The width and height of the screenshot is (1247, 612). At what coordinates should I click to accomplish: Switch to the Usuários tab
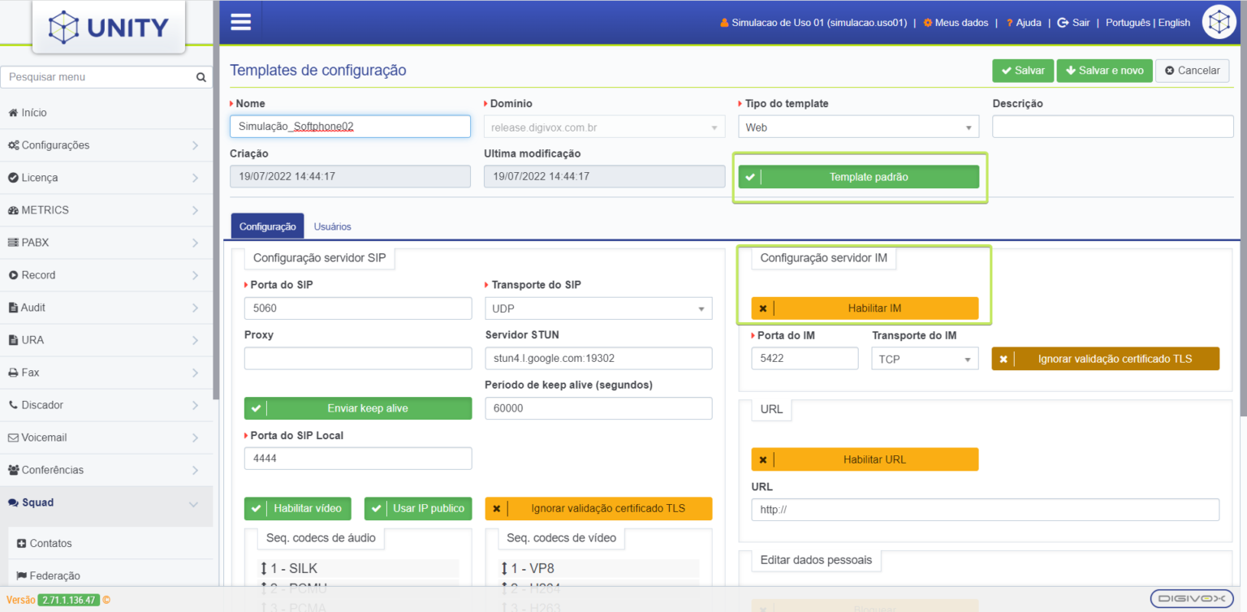(x=332, y=226)
